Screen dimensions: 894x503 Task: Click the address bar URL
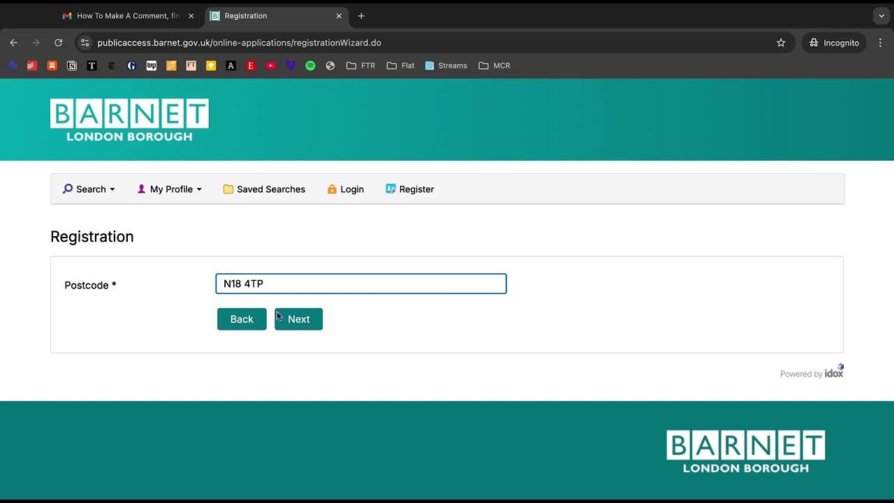pos(239,43)
